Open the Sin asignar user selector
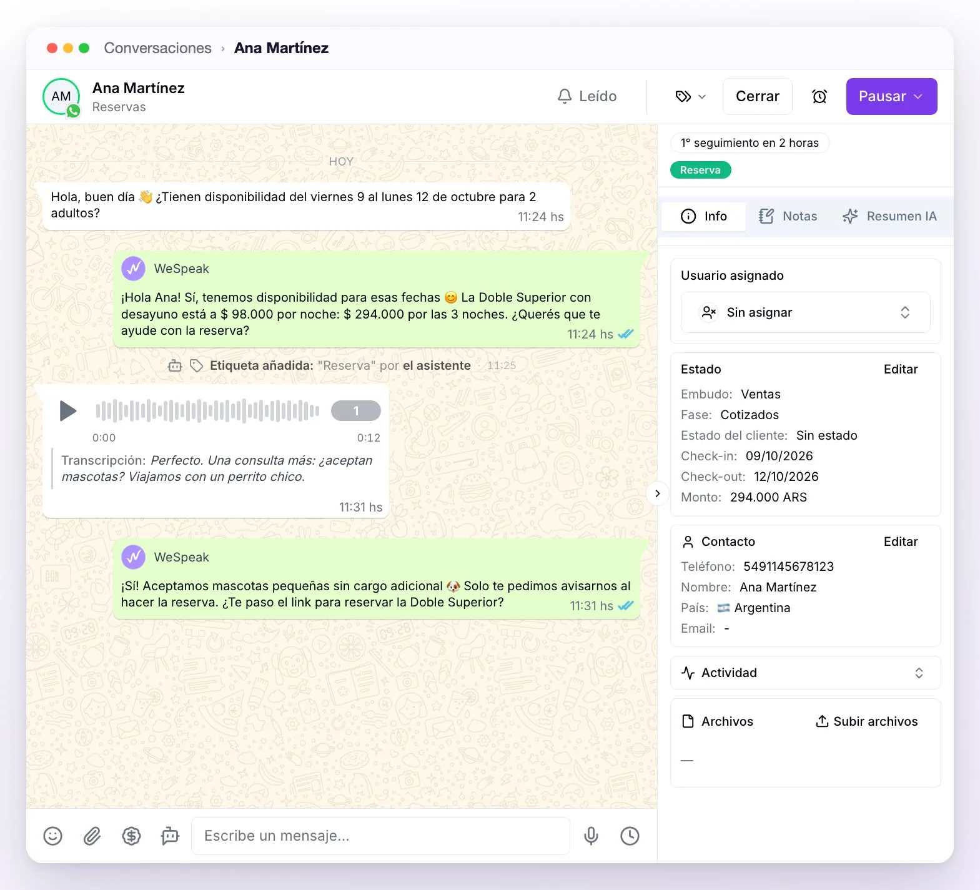This screenshot has height=890, width=980. click(805, 312)
